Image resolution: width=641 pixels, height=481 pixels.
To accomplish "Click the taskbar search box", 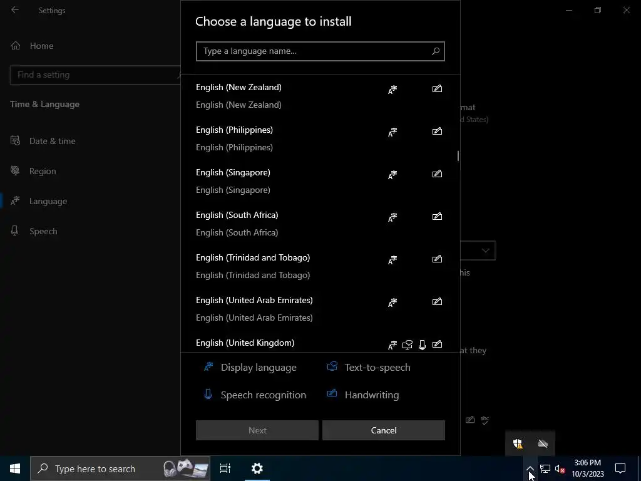I will tap(120, 468).
